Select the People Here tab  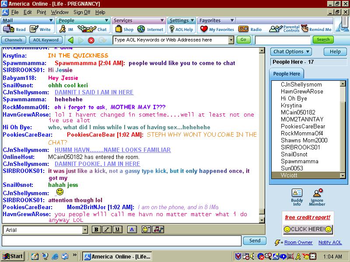(x=287, y=74)
